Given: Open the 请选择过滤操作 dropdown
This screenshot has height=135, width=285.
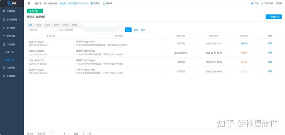Looking at the screenshot, I should pyautogui.click(x=71, y=30).
